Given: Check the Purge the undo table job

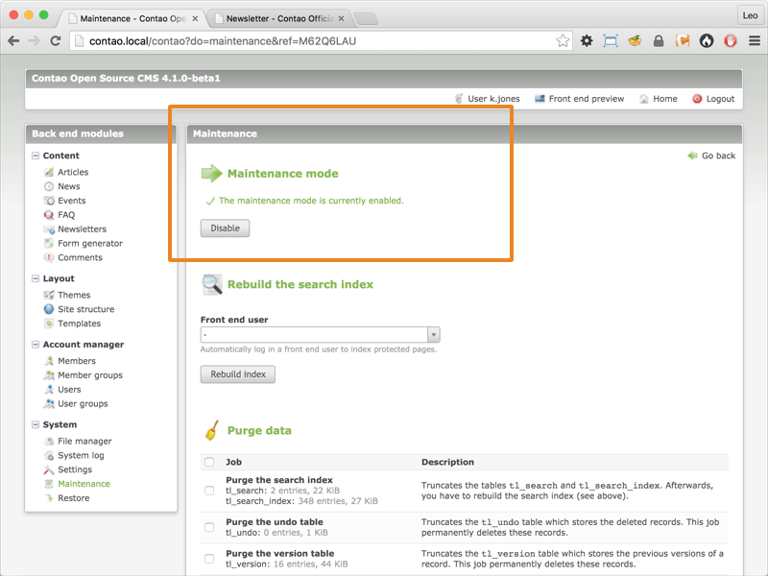Looking at the screenshot, I should 209,527.
